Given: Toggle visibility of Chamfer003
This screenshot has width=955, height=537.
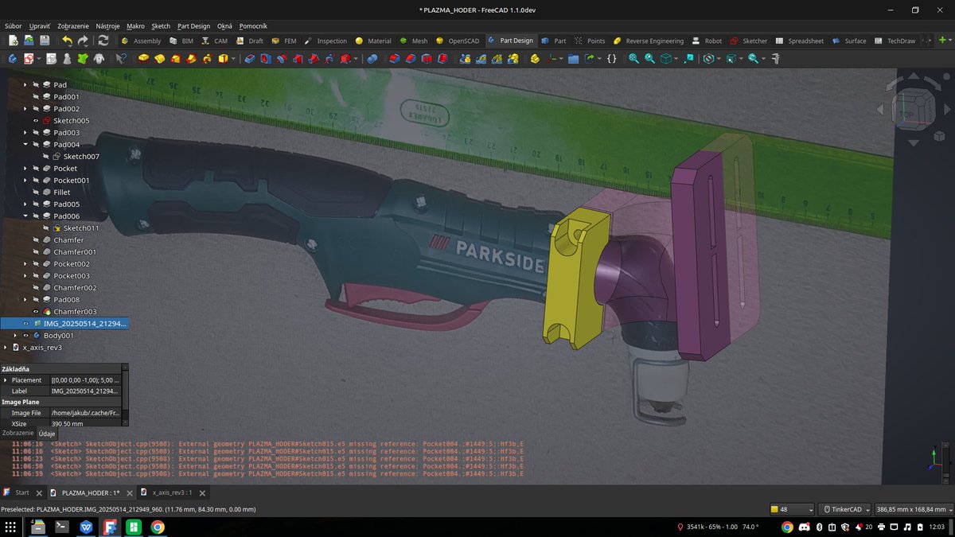Looking at the screenshot, I should (36, 312).
